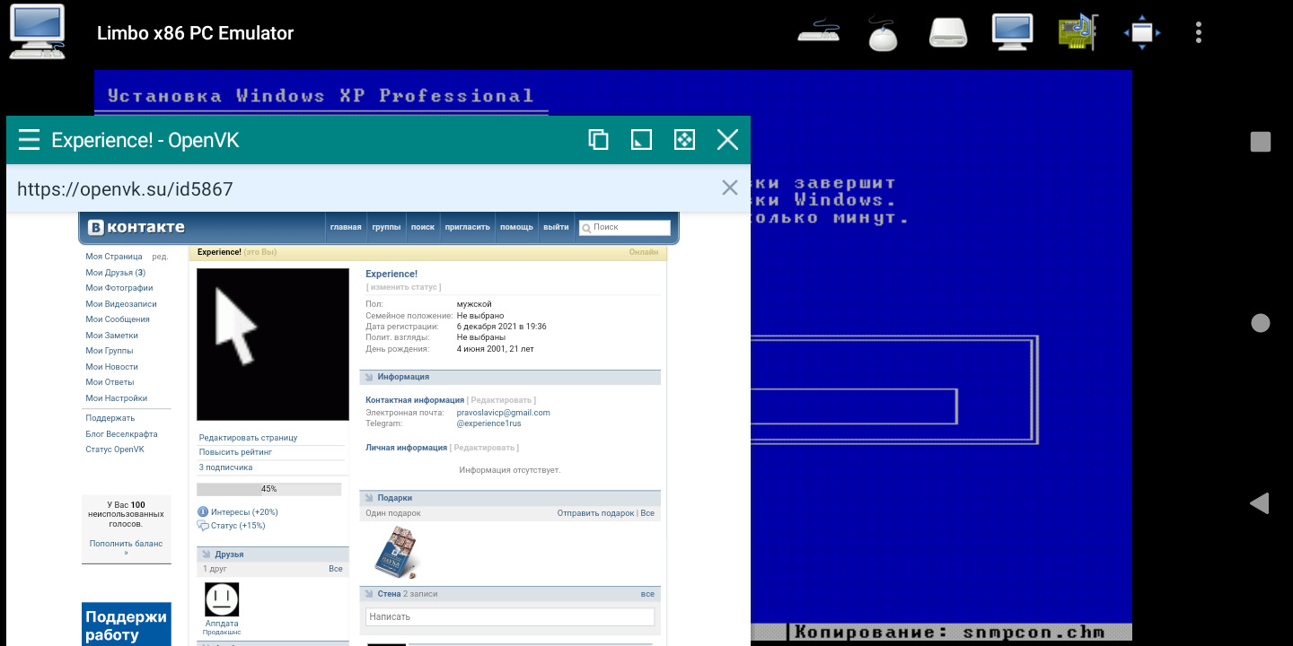This screenshot has height=646, width=1293.
Task: Click the pravoslavicp@gmail.com email link
Action: click(x=504, y=413)
